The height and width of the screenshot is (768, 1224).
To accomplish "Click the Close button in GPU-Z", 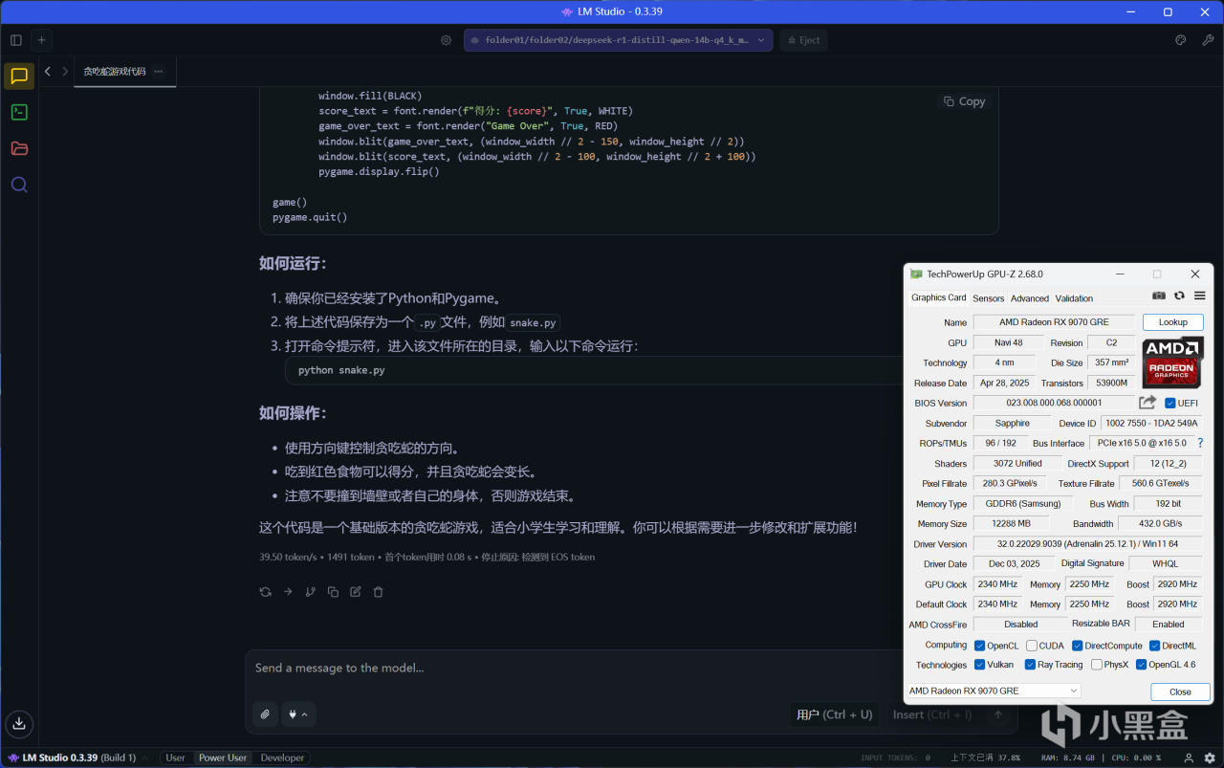I will pos(1180,691).
